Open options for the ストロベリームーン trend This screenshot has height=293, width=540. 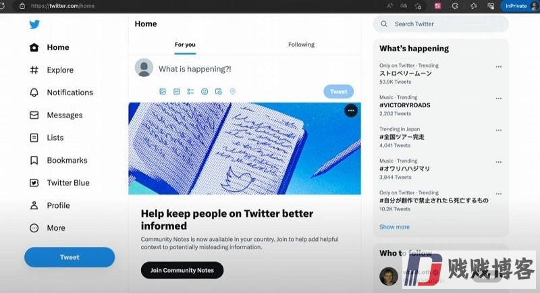click(499, 67)
